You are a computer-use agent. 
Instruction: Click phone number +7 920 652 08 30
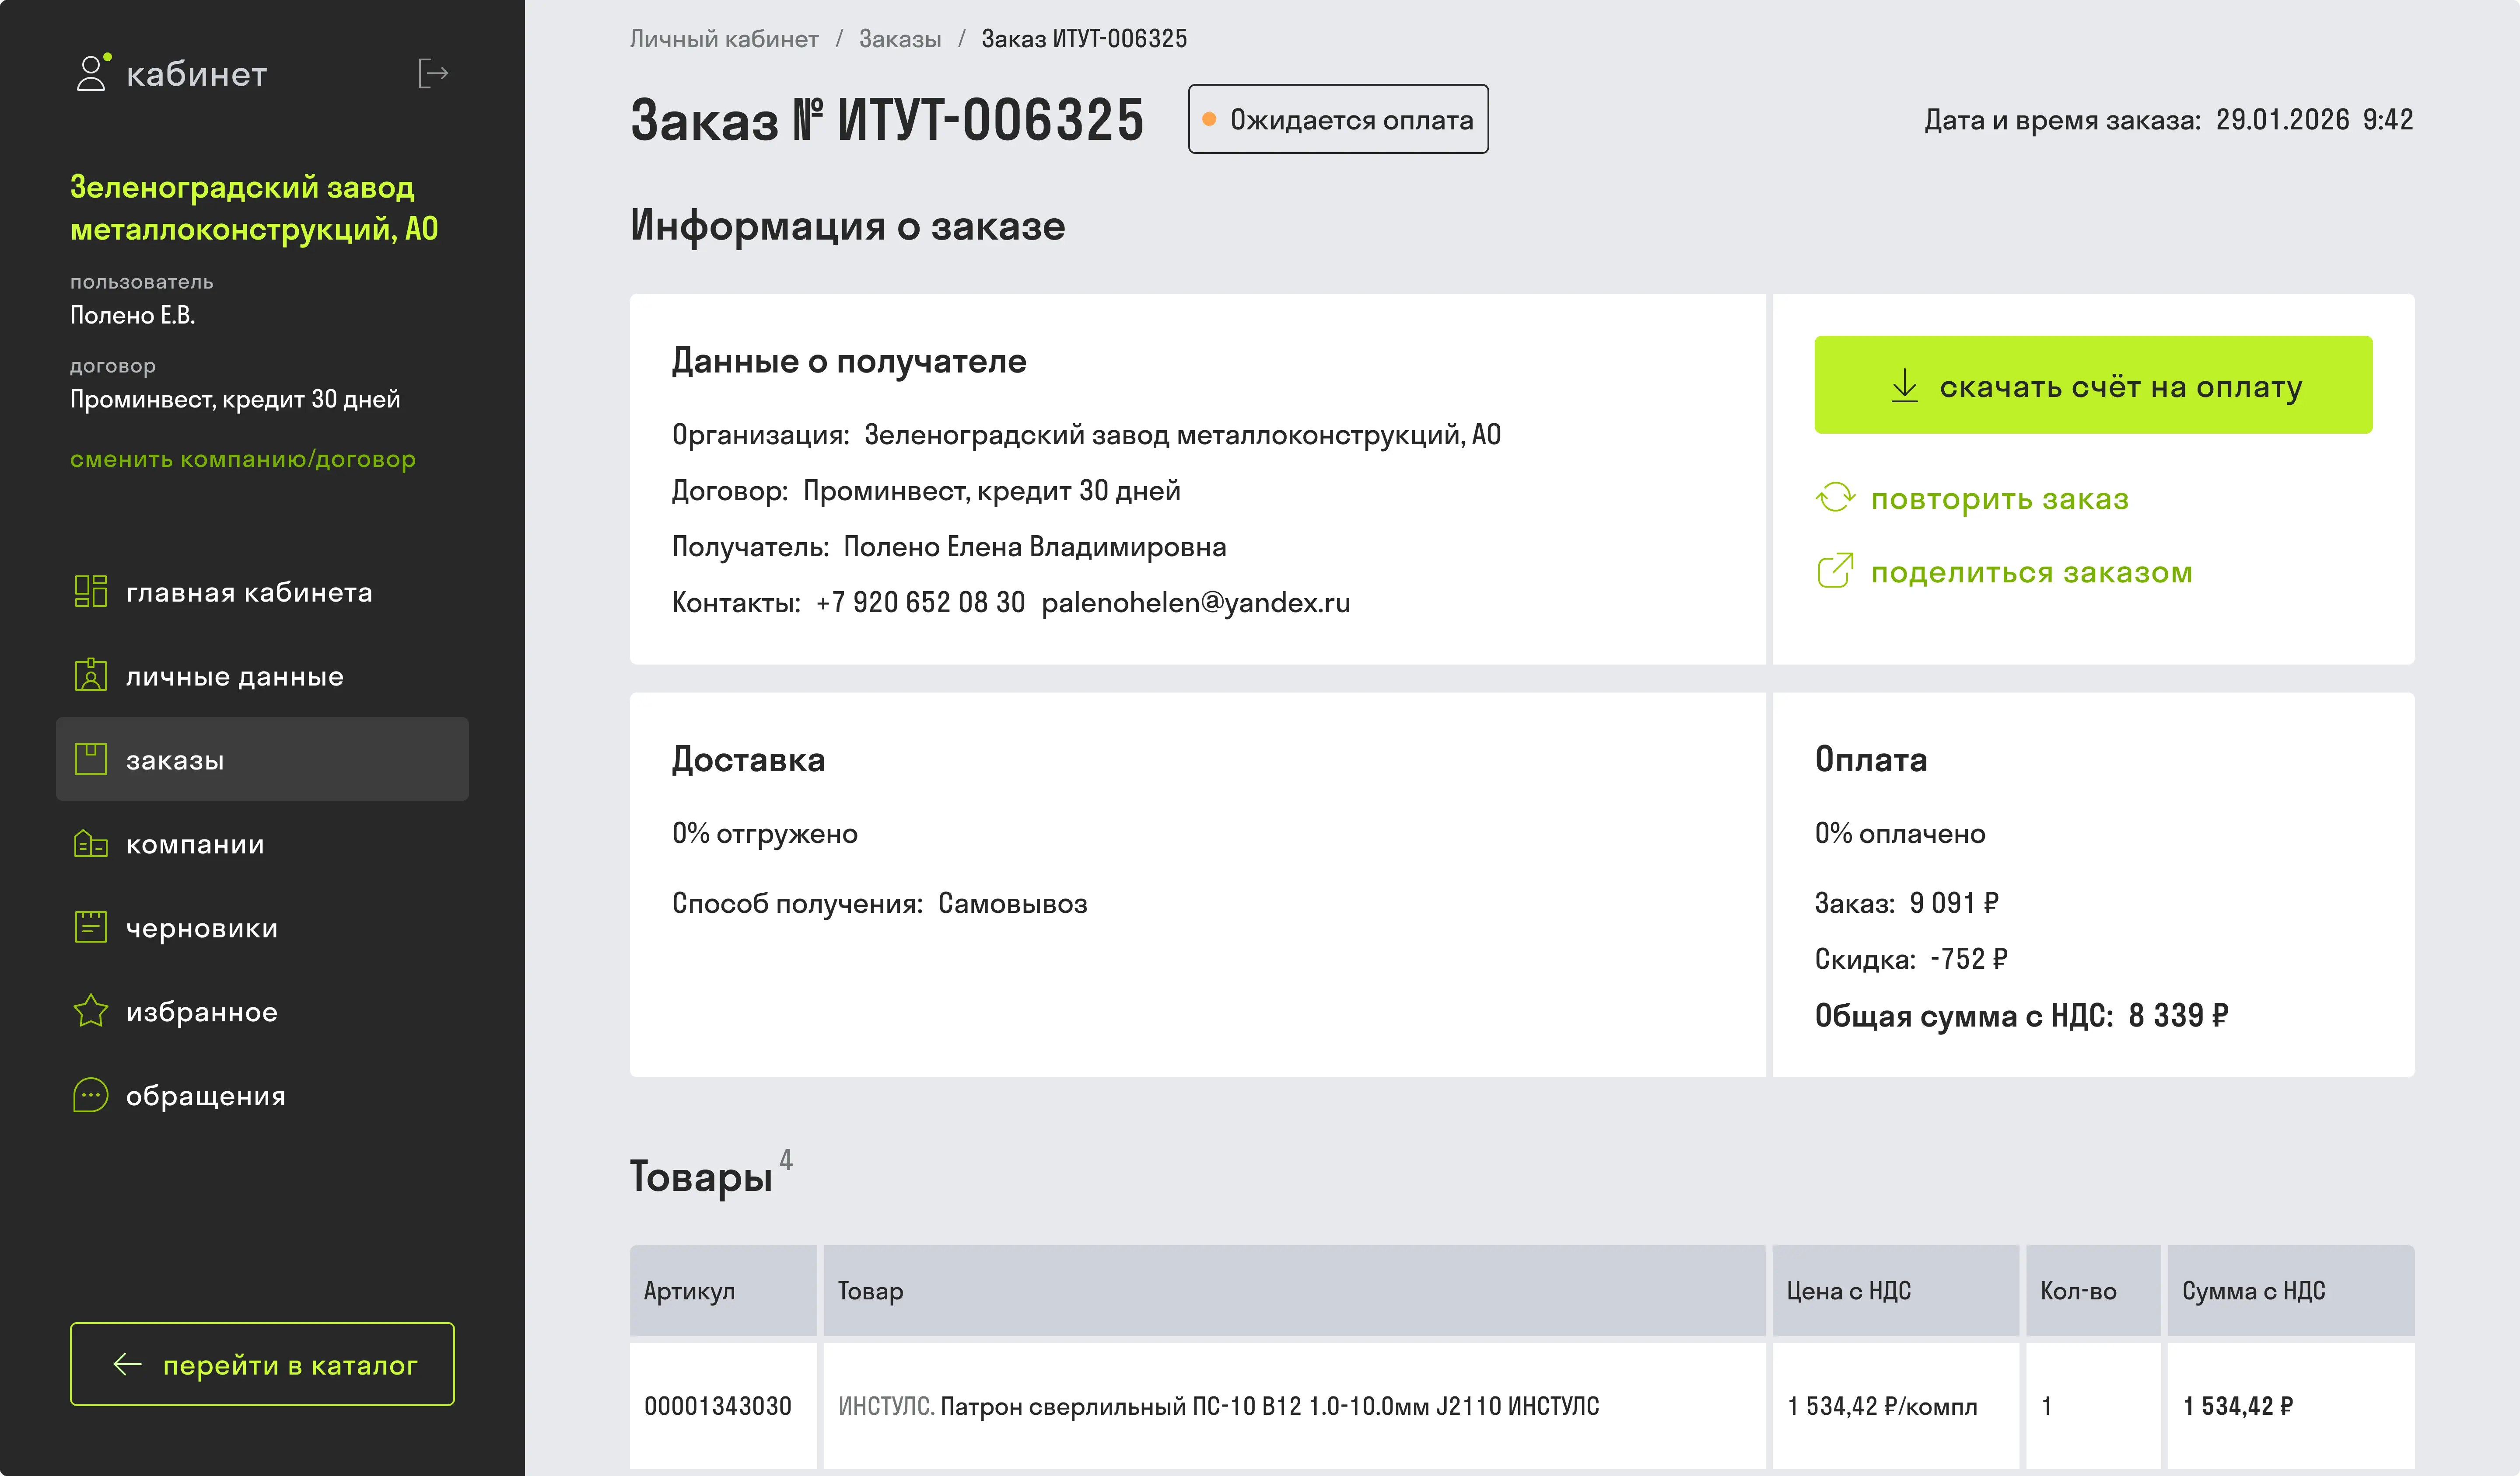[921, 602]
